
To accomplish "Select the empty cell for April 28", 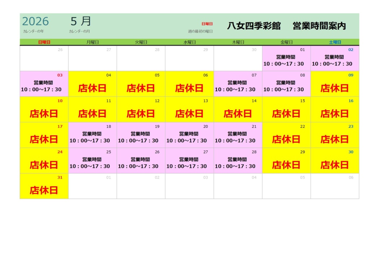I will tap(141, 59).
